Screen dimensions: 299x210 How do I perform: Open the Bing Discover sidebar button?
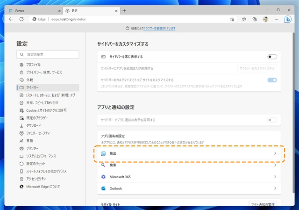[288, 19]
